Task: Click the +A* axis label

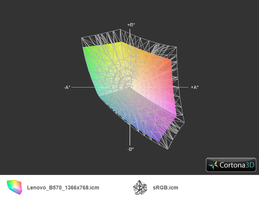Action: tap(195, 87)
